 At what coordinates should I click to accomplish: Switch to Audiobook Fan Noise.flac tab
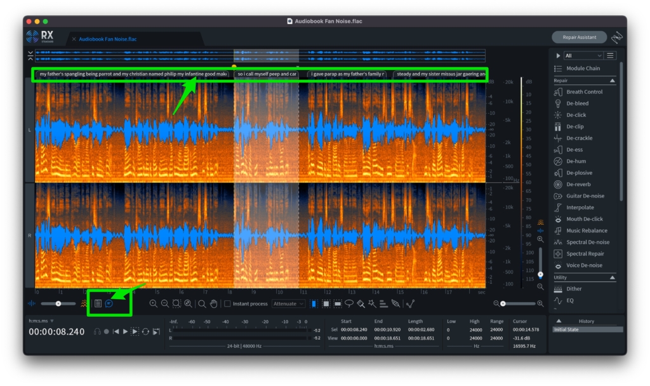point(107,39)
